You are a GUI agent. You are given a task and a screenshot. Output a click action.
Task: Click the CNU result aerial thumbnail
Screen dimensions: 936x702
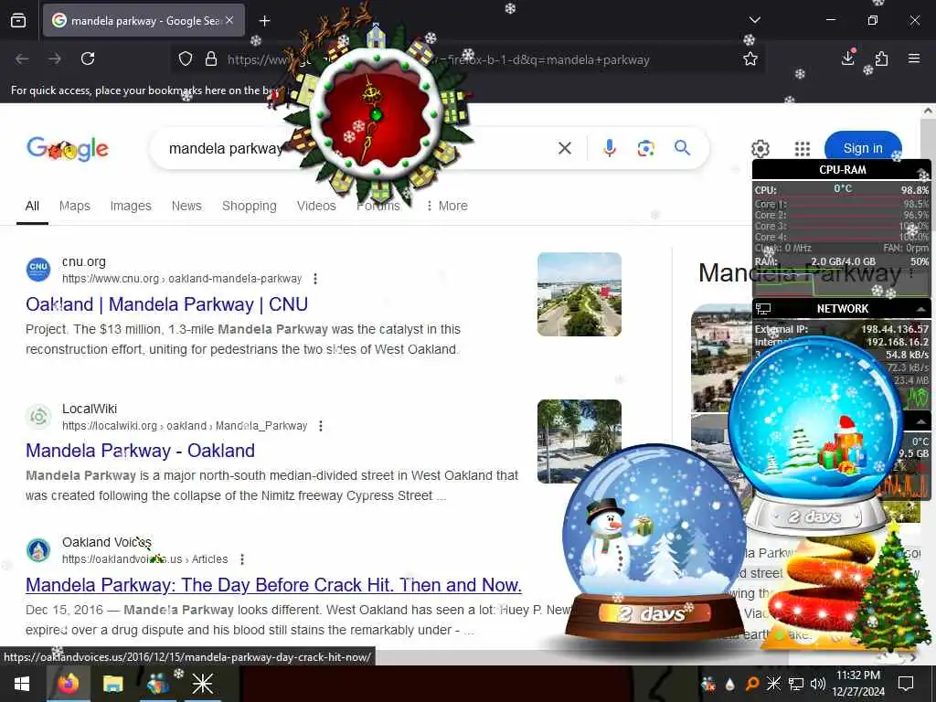[579, 294]
